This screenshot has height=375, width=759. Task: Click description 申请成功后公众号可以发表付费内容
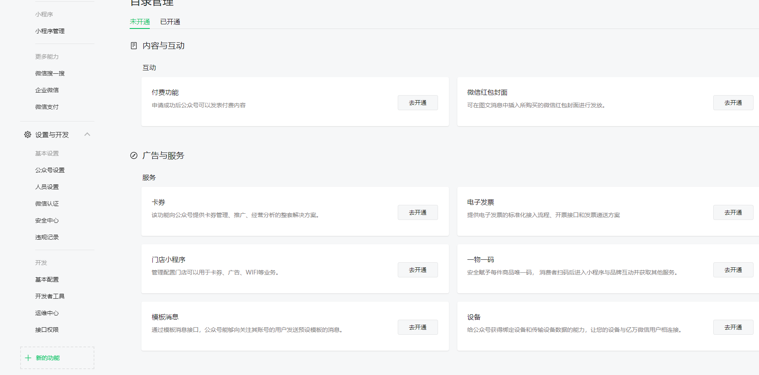click(199, 105)
